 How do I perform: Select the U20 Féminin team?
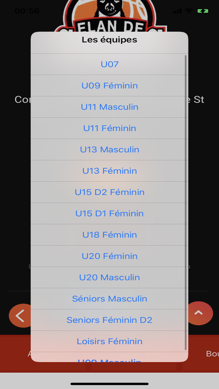click(109, 256)
